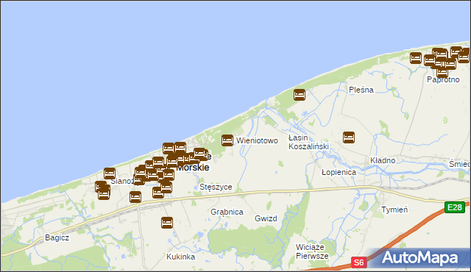The height and width of the screenshot is (272, 471).
Task: Click the S6 road sign marker
Action: click(x=359, y=262)
